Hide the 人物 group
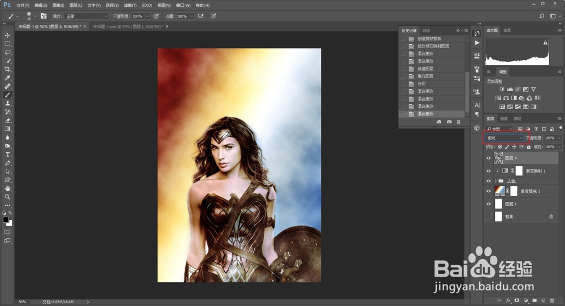The width and height of the screenshot is (565, 306). pos(489,181)
